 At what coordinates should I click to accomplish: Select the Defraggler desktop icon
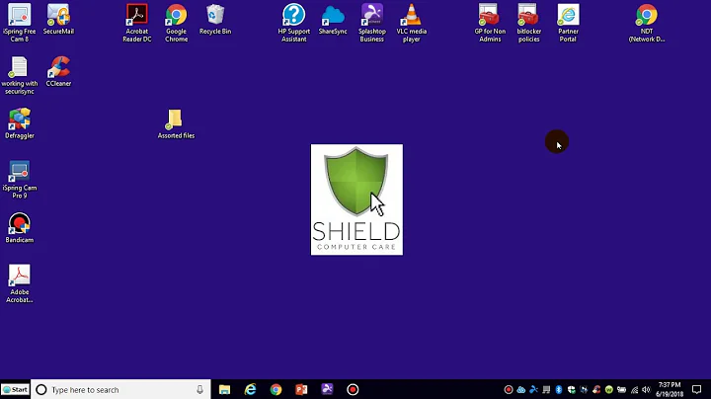pos(20,123)
